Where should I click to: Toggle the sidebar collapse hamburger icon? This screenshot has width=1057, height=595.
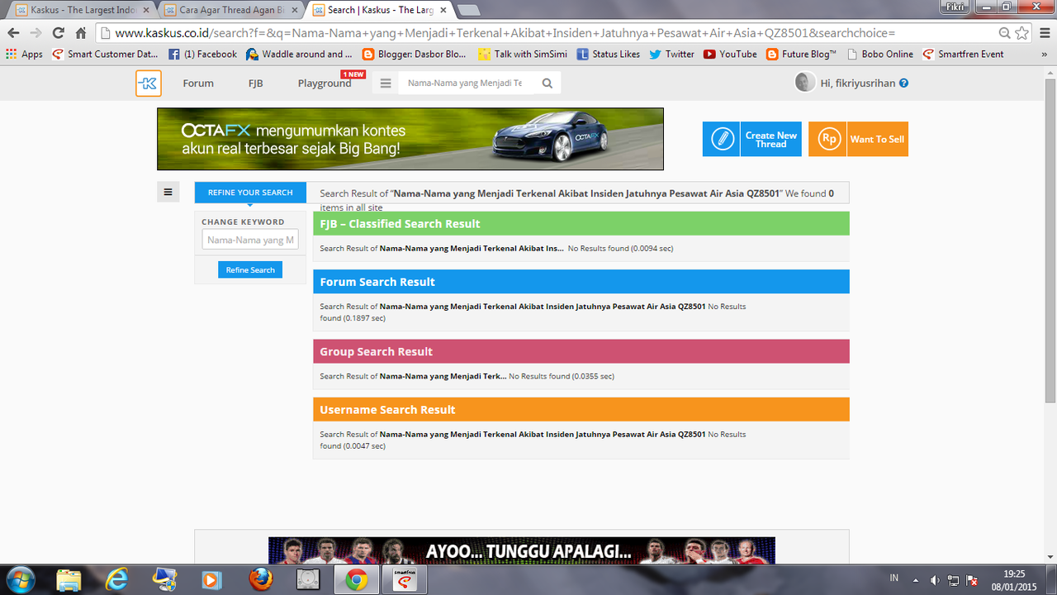[x=168, y=192]
